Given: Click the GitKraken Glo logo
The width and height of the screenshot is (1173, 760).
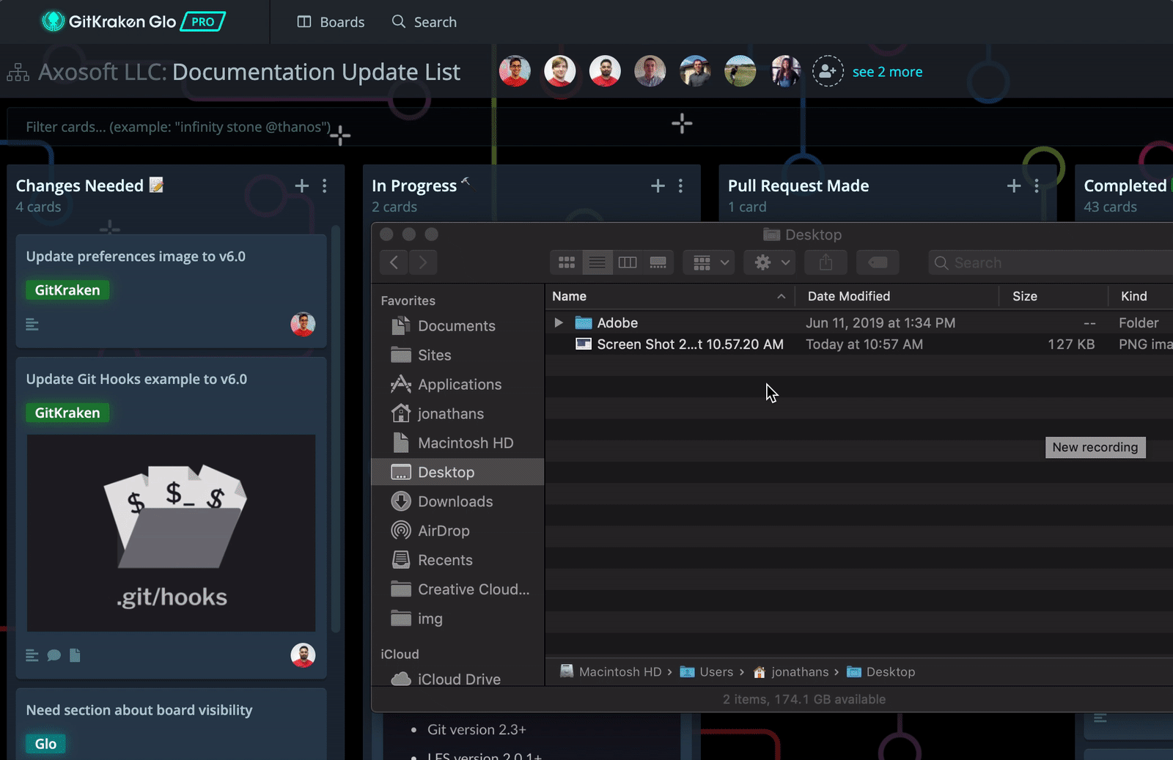Looking at the screenshot, I should 133,21.
